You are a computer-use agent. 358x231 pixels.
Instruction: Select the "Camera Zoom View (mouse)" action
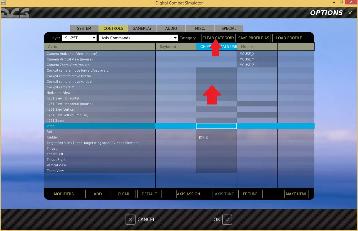coord(100,65)
